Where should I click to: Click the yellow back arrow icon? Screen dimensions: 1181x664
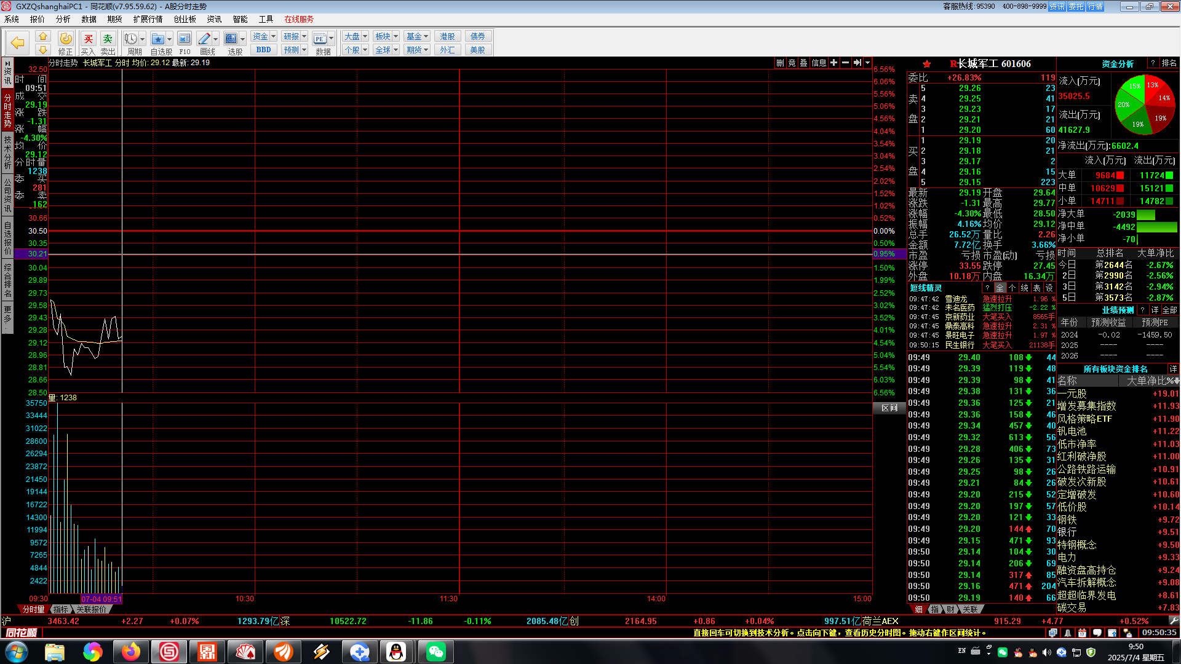(x=18, y=43)
